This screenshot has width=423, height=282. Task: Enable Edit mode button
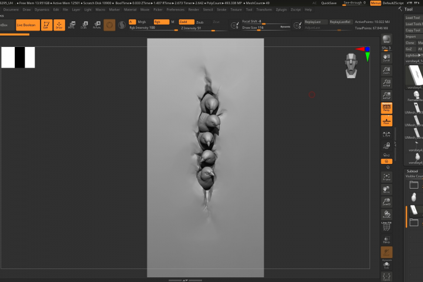pos(46,25)
